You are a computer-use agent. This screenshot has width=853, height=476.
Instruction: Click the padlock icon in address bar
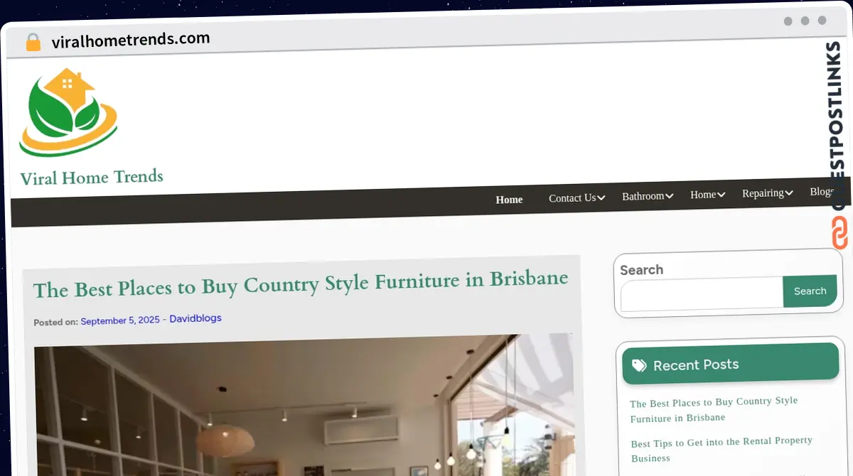33,43
